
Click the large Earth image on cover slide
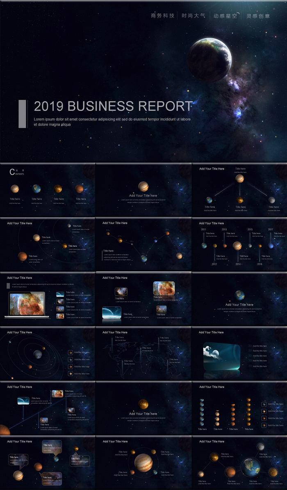(x=210, y=59)
